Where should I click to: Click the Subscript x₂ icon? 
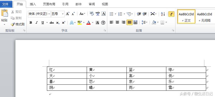click(x=58, y=23)
